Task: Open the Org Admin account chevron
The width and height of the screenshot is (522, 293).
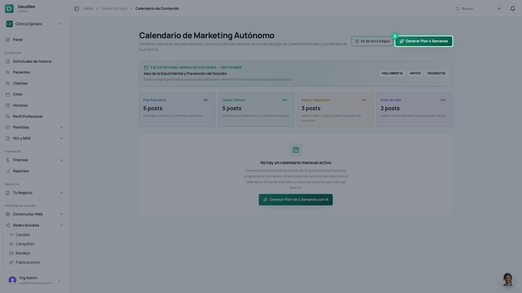Action: [59, 280]
